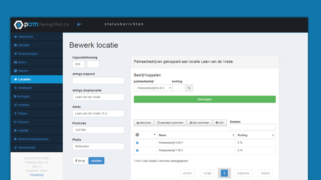
Task: Open Facturen in the sidebar
Action: pyautogui.click(x=37, y=122)
